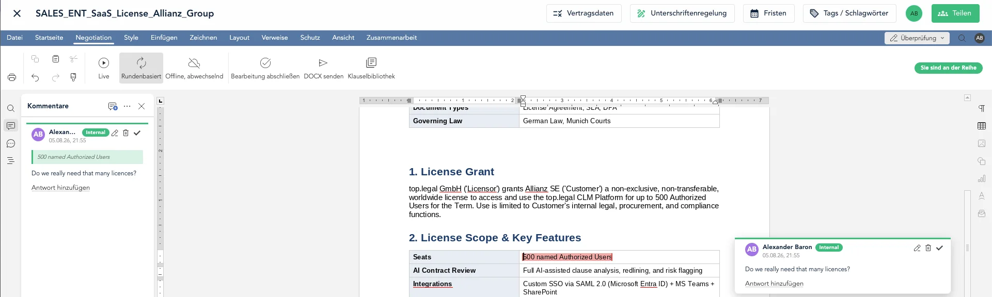Select the Negotiation tab
Screen dimensions: 992x297
pyautogui.click(x=93, y=38)
